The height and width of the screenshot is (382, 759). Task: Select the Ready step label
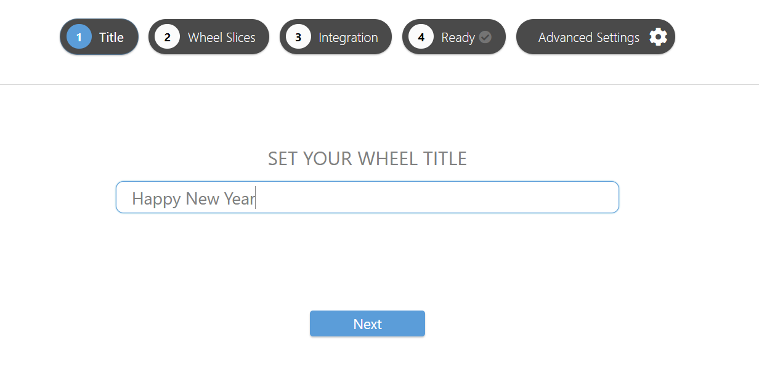[x=458, y=38]
